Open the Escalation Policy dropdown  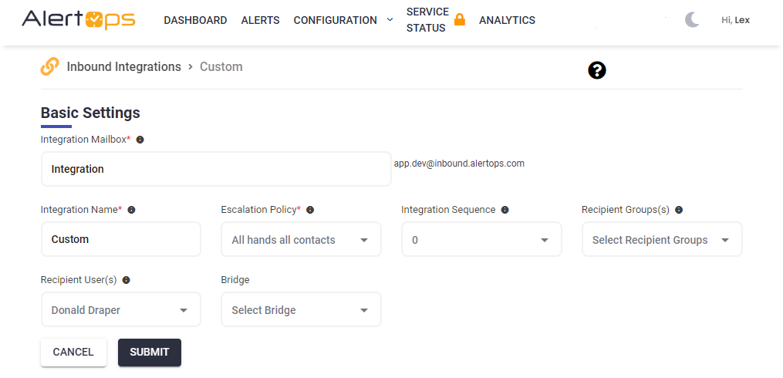tap(301, 240)
